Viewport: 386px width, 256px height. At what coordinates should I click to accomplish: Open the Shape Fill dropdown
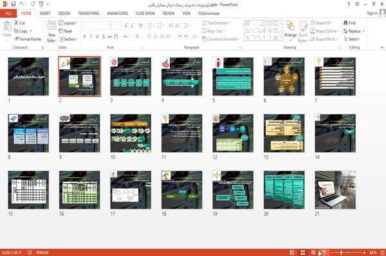click(321, 23)
